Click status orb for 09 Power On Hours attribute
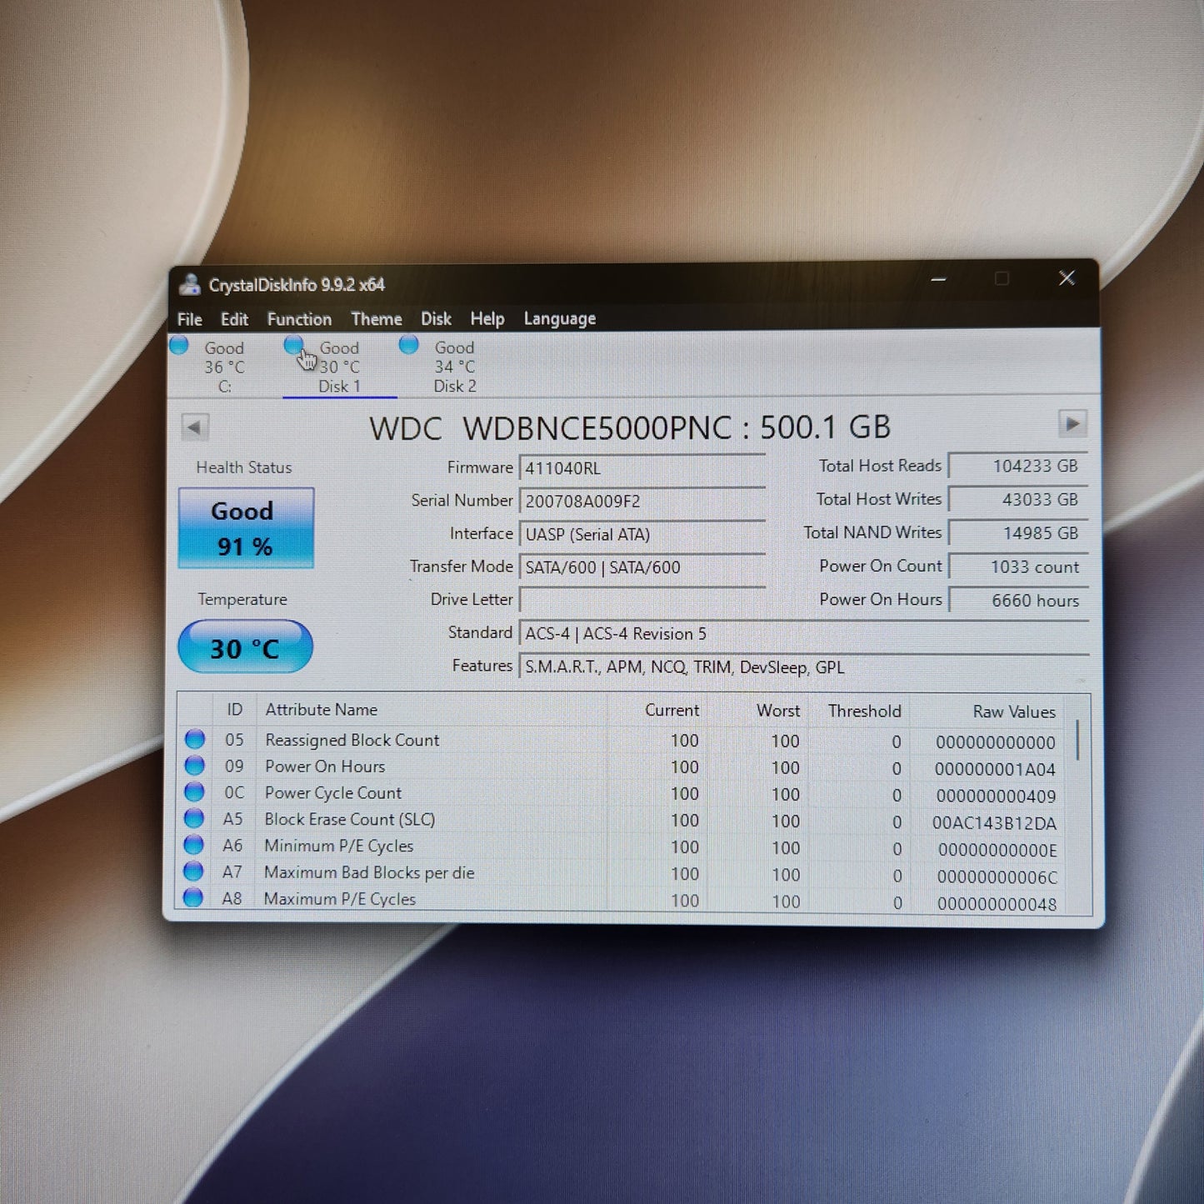This screenshot has height=1204, width=1204. (195, 766)
